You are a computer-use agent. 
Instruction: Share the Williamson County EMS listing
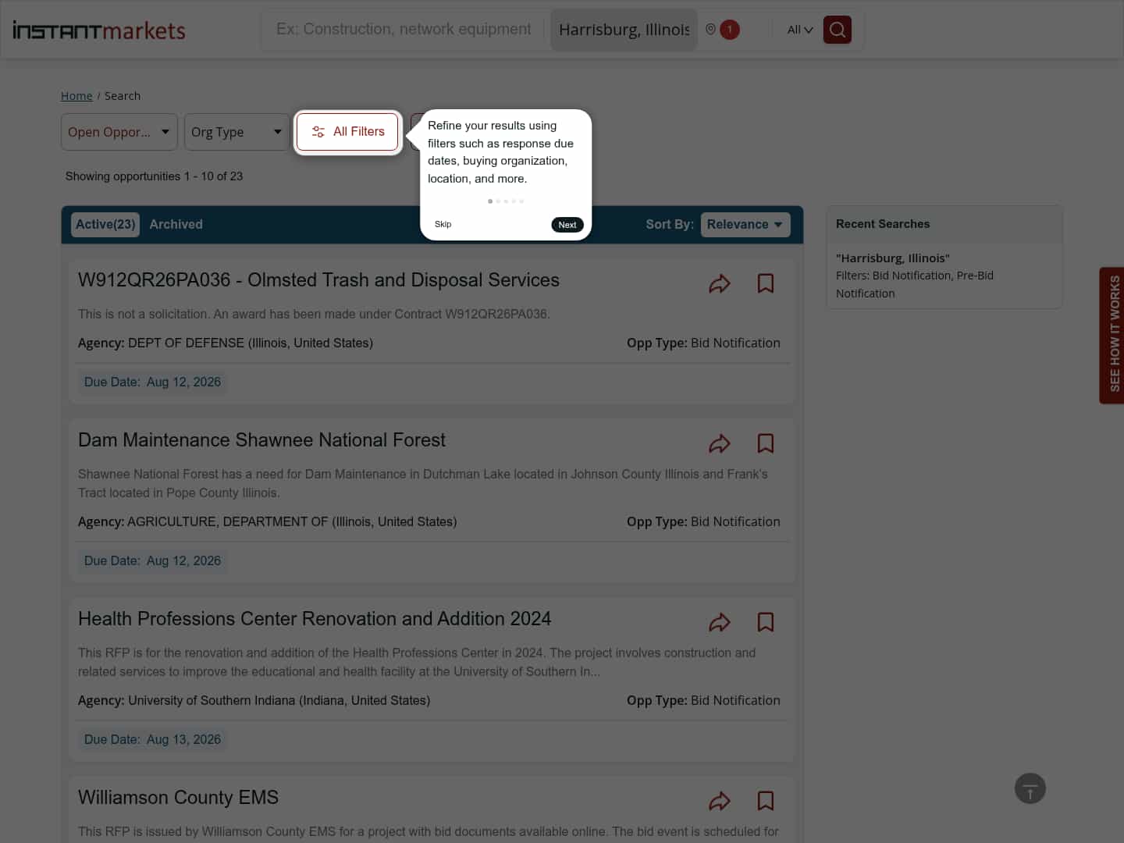(720, 801)
